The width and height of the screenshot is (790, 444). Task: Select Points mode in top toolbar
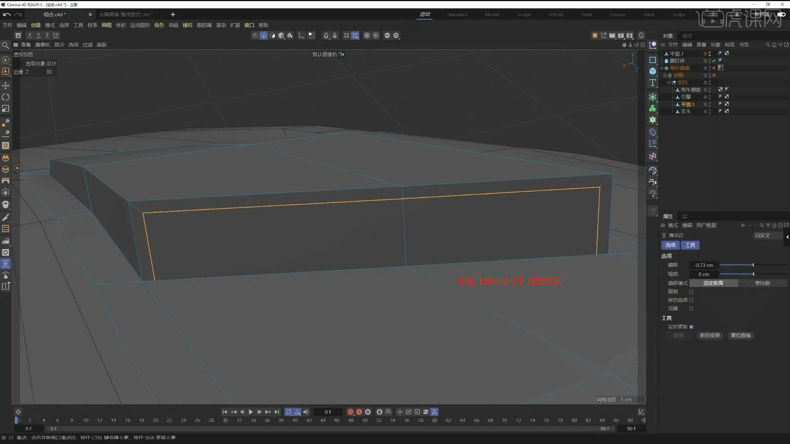pos(255,35)
